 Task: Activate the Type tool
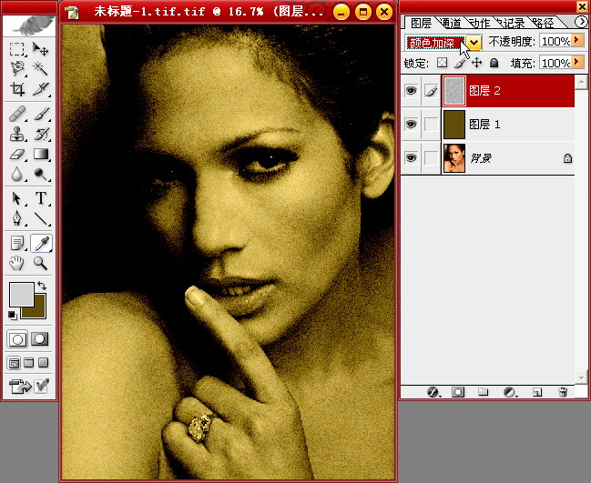point(41,198)
